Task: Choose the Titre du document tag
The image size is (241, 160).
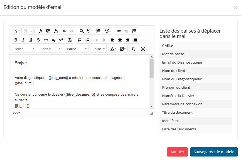Action: pos(196,112)
